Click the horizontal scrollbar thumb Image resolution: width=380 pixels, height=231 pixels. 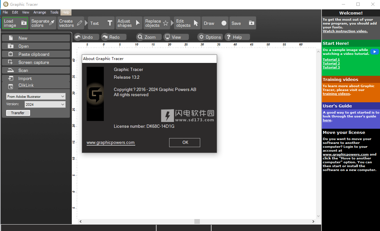point(197,222)
